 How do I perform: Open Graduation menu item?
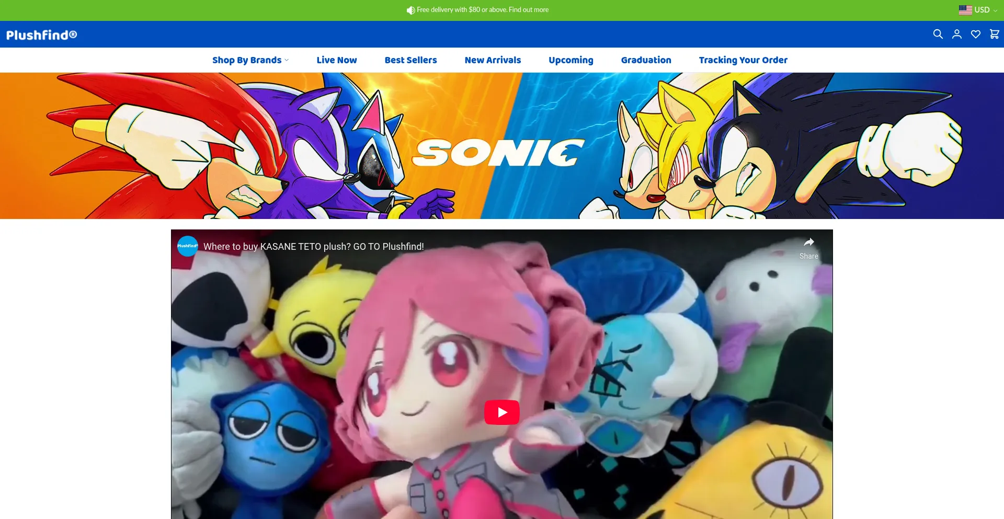click(646, 60)
